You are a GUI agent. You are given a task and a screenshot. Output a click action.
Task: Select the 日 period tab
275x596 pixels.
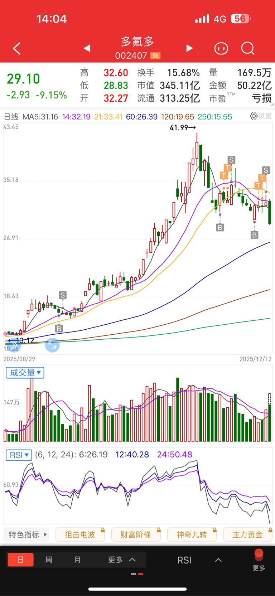pyautogui.click(x=21, y=559)
